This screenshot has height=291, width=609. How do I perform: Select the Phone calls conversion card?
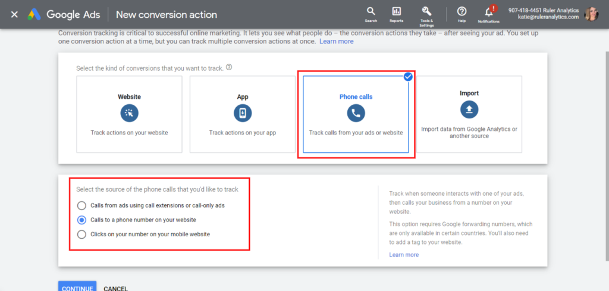pyautogui.click(x=356, y=114)
